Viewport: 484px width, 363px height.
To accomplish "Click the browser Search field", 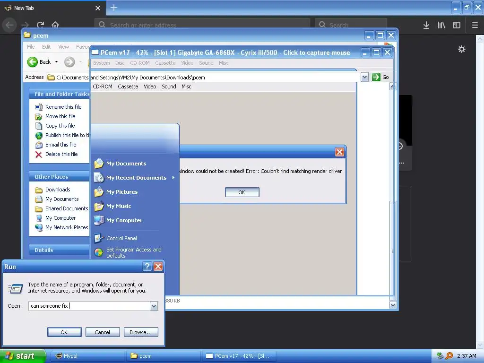I will click(351, 25).
